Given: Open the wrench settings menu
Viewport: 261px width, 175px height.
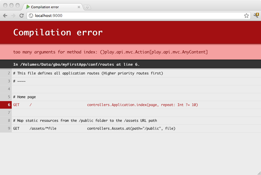Looking at the screenshot, I should 256,15.
